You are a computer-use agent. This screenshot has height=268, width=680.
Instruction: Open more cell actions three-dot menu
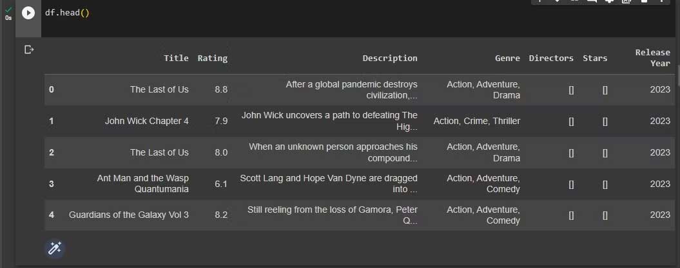(661, 2)
